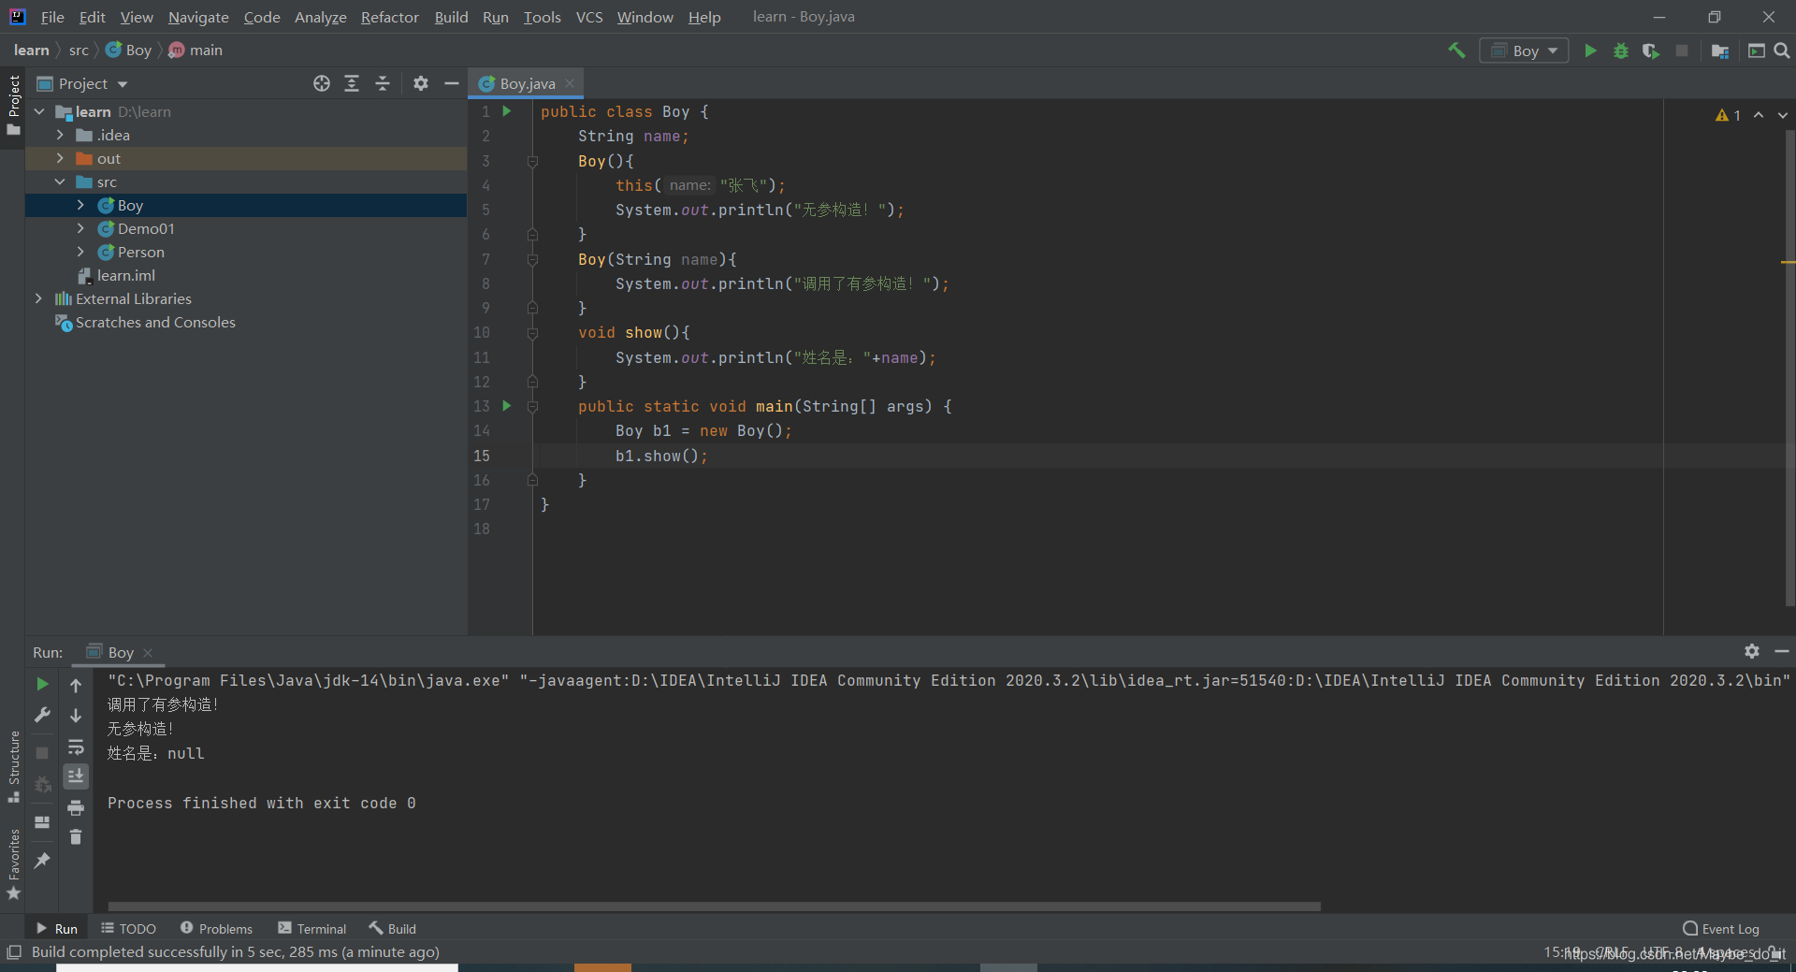Viewport: 1796px width, 972px height.
Task: Click Expand All in Project panel
Action: [352, 83]
